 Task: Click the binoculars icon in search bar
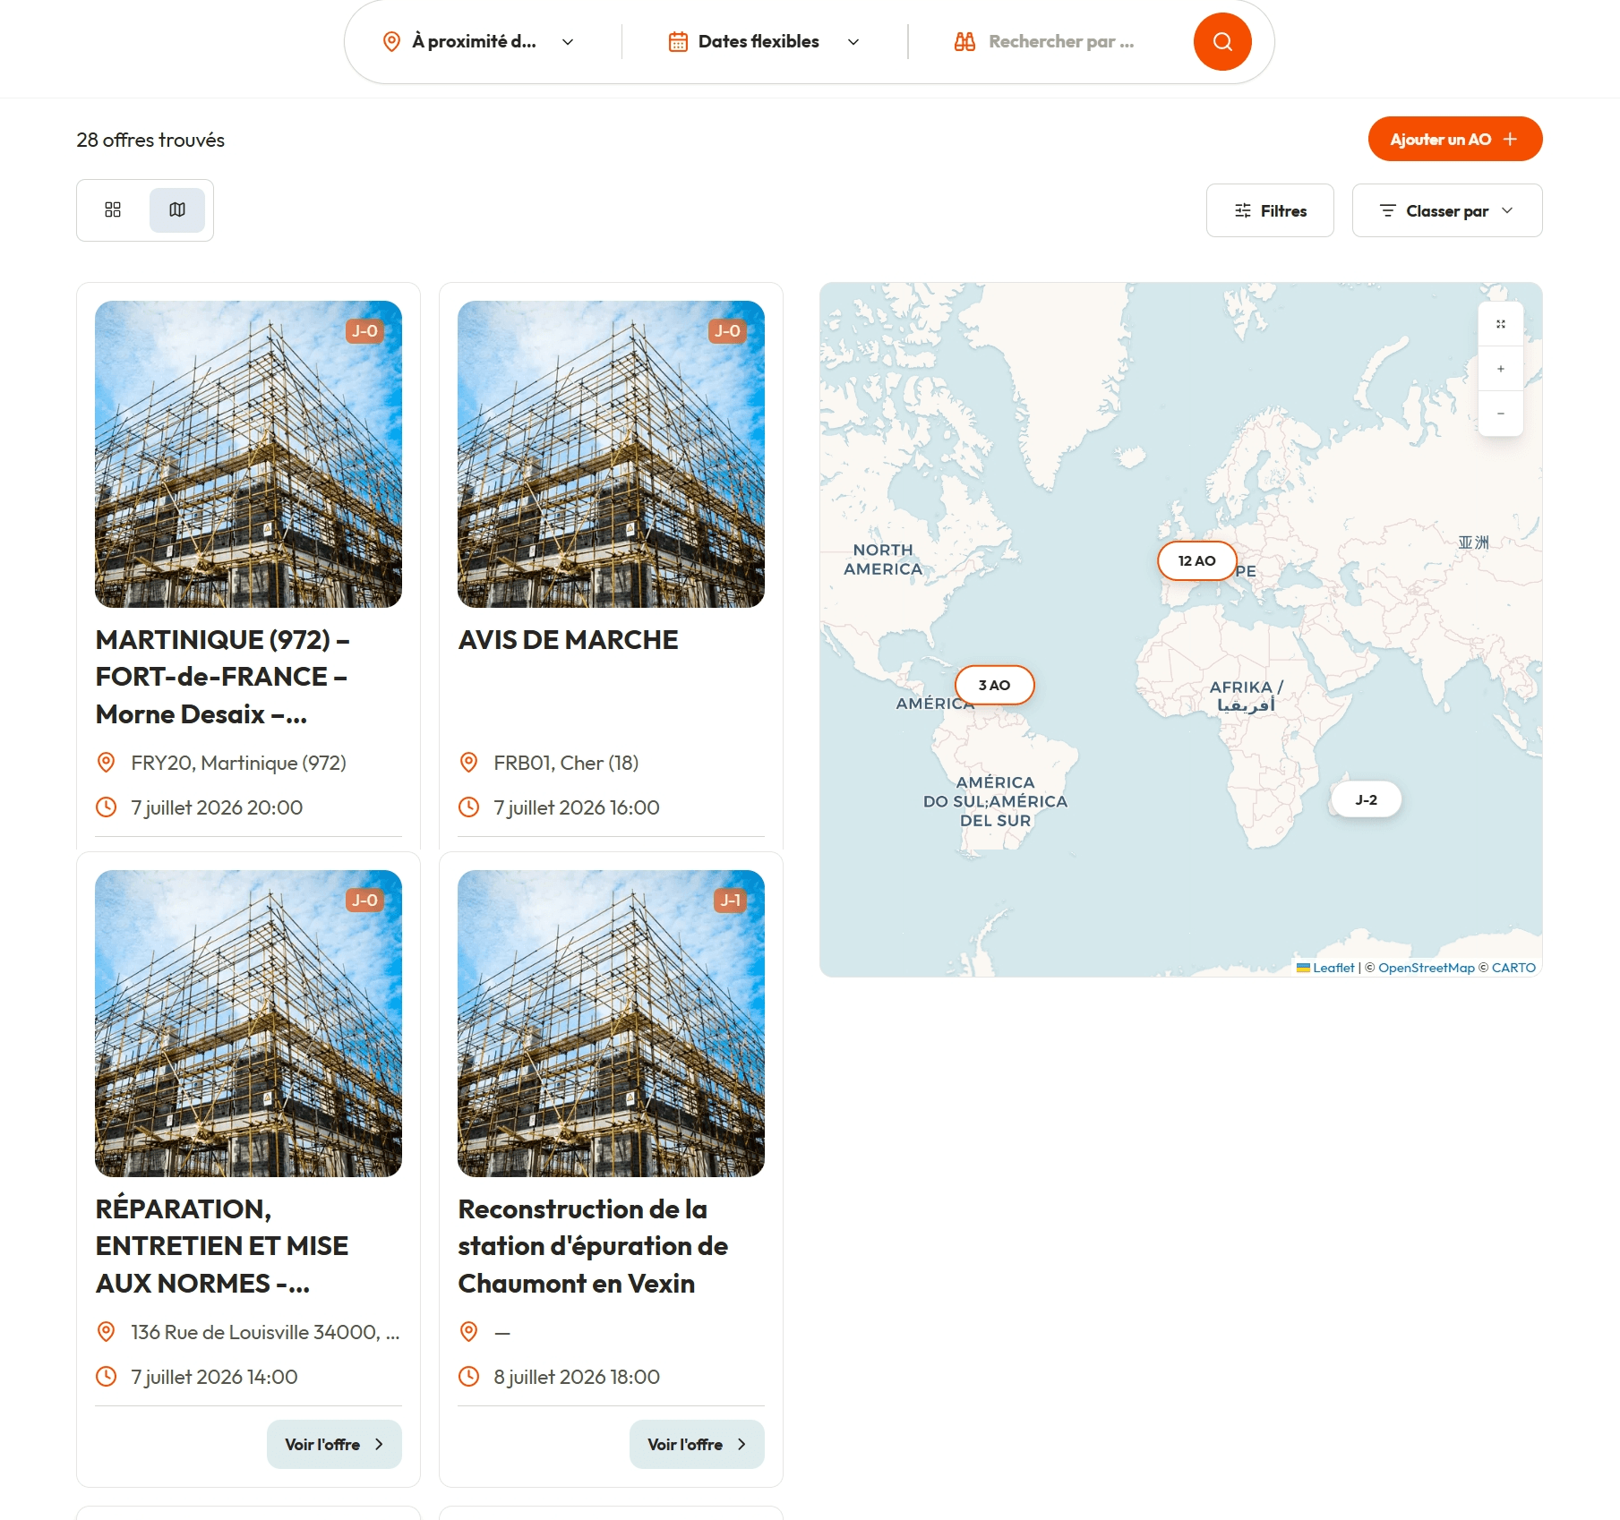point(964,41)
